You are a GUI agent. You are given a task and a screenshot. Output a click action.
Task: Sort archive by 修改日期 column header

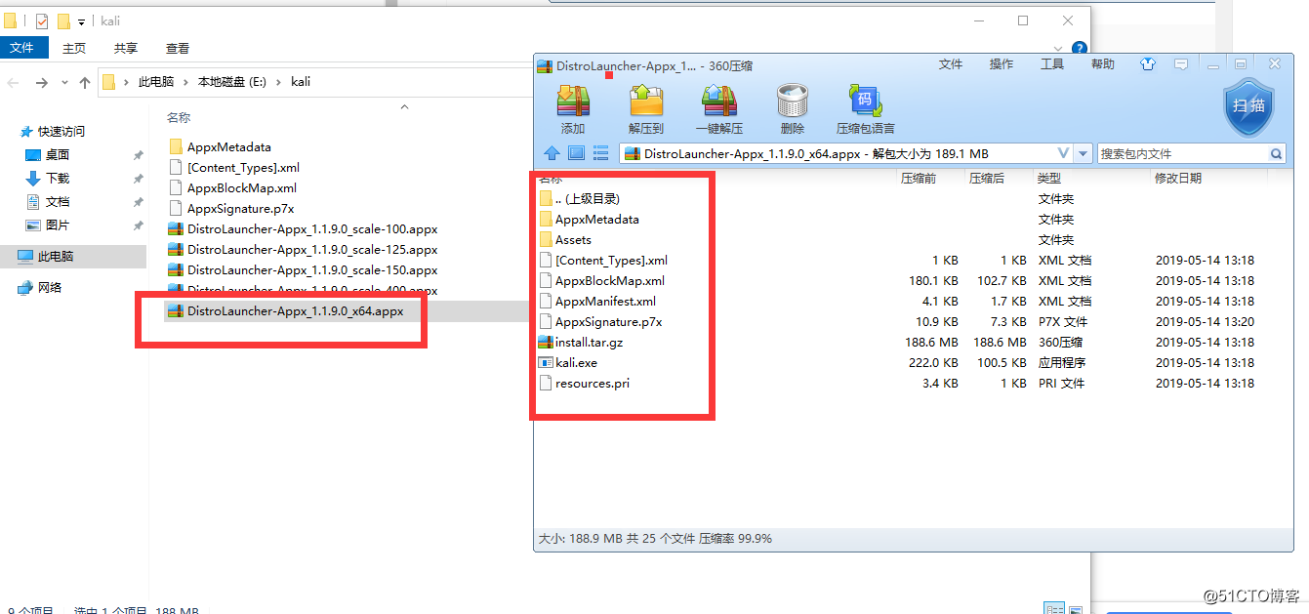pyautogui.click(x=1178, y=179)
